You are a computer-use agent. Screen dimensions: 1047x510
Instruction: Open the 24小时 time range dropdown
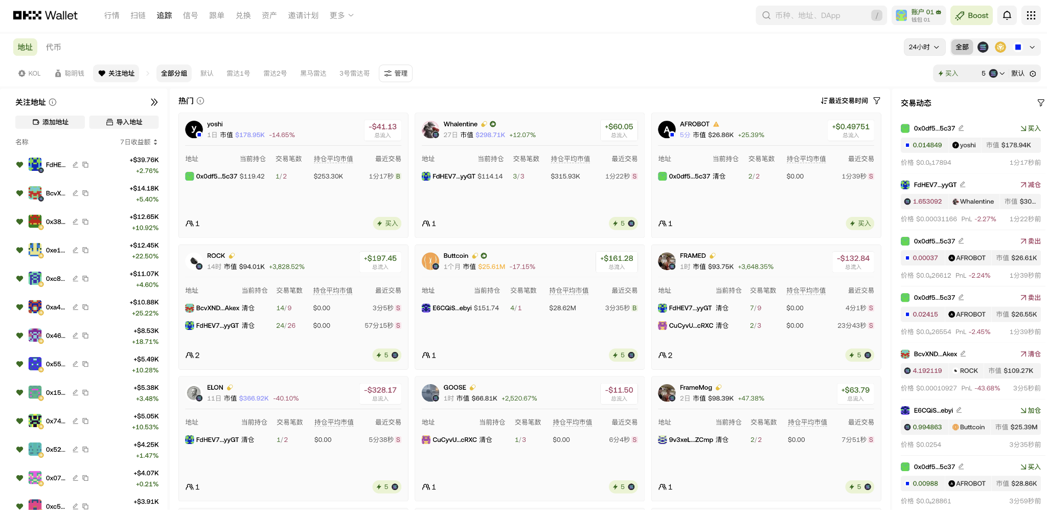point(924,47)
